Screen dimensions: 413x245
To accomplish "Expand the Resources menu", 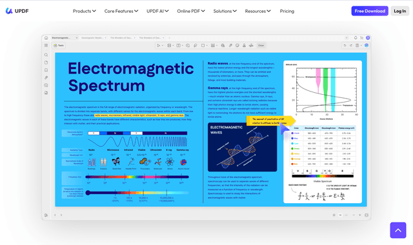I will click(x=257, y=11).
